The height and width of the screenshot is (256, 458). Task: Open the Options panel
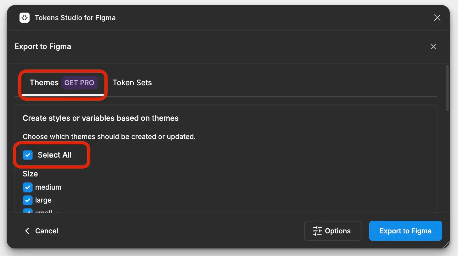point(332,231)
